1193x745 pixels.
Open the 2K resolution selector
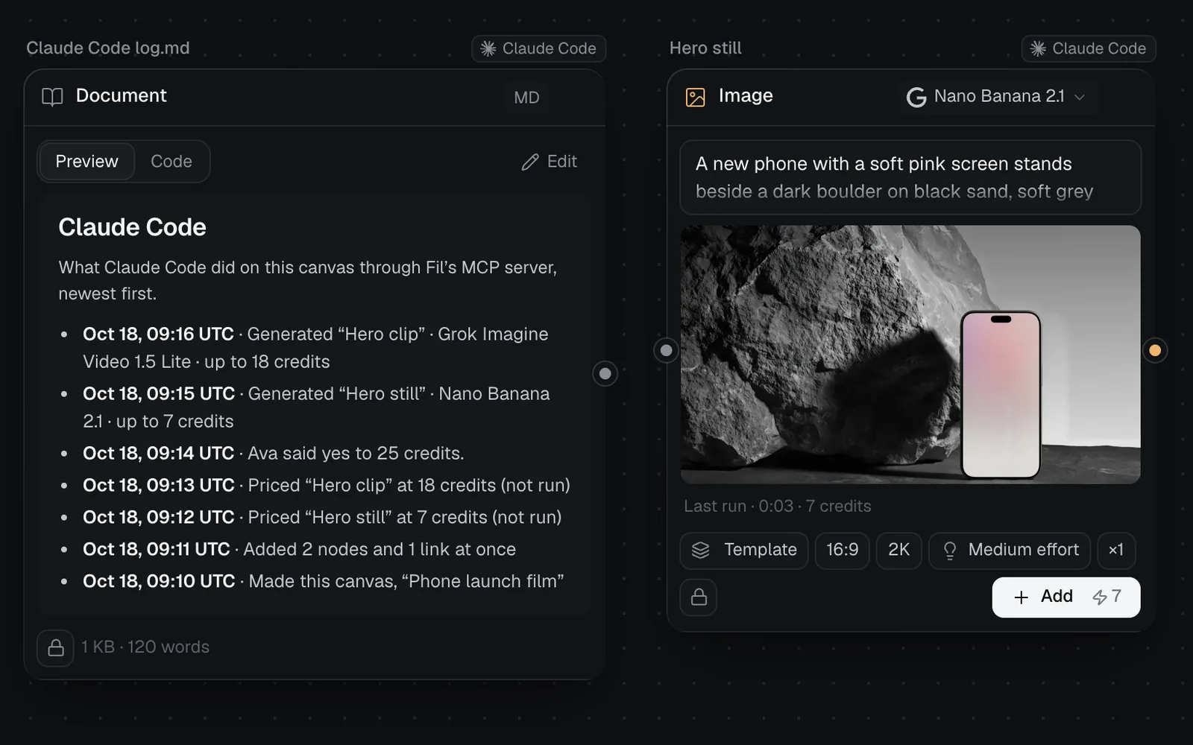tap(898, 551)
